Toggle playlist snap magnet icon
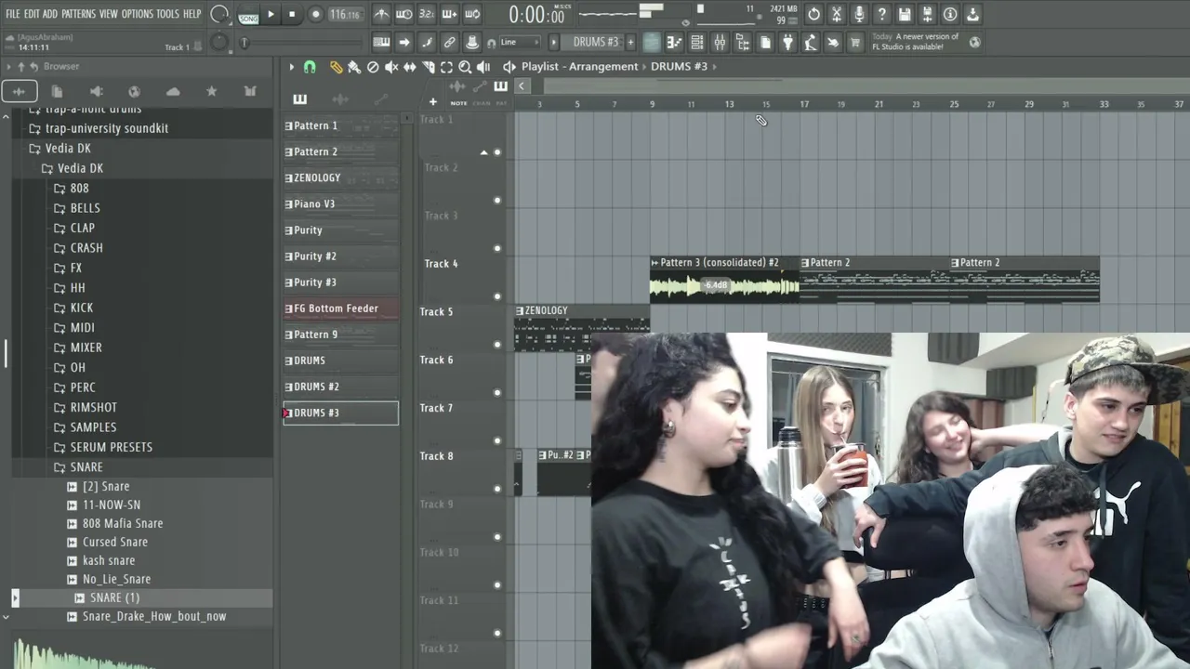 [x=310, y=67]
